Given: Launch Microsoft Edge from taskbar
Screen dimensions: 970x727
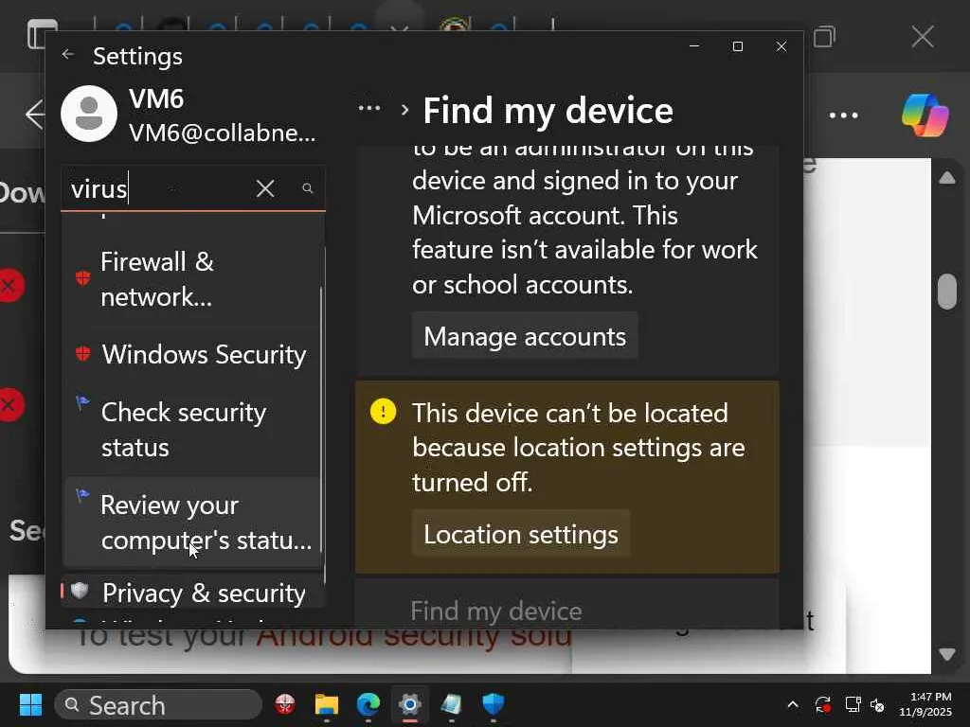Looking at the screenshot, I should pos(368,704).
